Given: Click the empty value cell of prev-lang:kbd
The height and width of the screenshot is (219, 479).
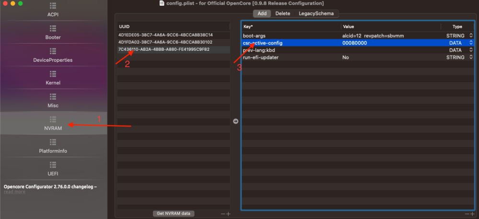Looking at the screenshot, I should tap(391, 50).
